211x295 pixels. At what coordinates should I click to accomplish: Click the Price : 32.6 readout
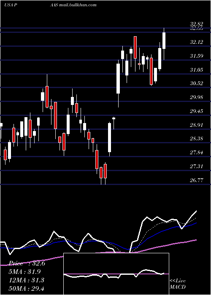click(27, 263)
